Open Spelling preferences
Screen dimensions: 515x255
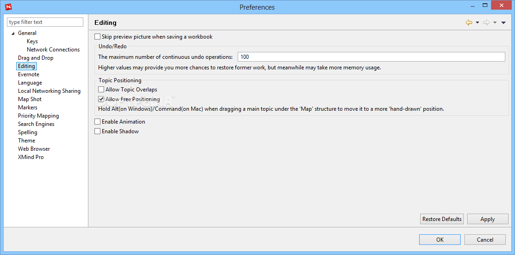28,132
